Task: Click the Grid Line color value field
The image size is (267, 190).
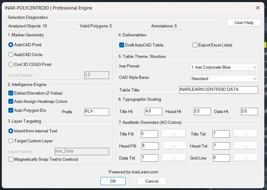Action: coord(221,158)
